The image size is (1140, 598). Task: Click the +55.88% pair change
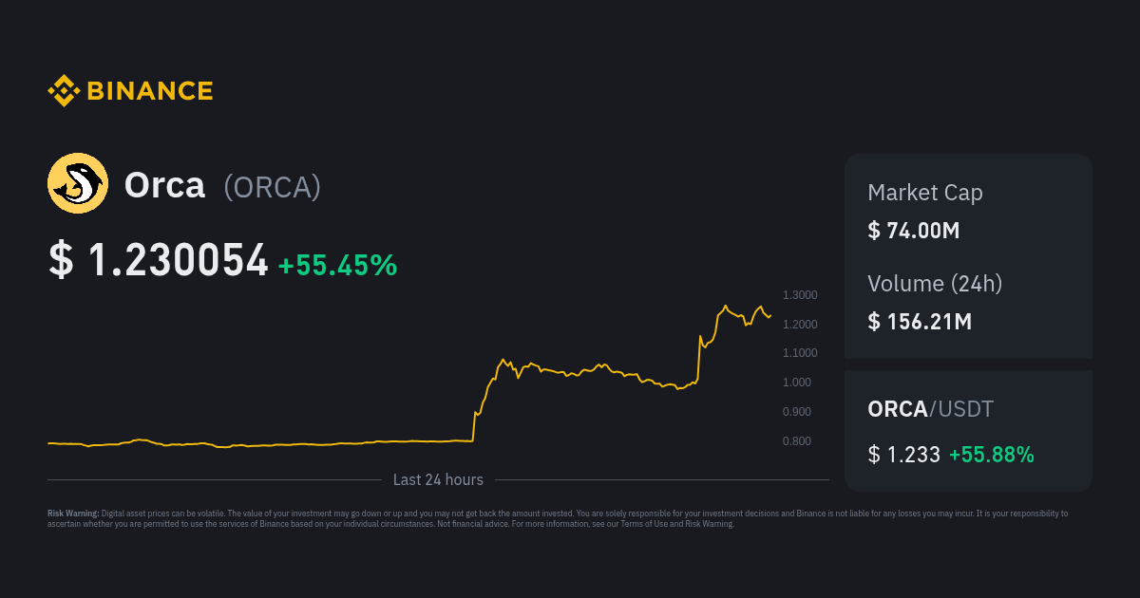click(x=991, y=455)
